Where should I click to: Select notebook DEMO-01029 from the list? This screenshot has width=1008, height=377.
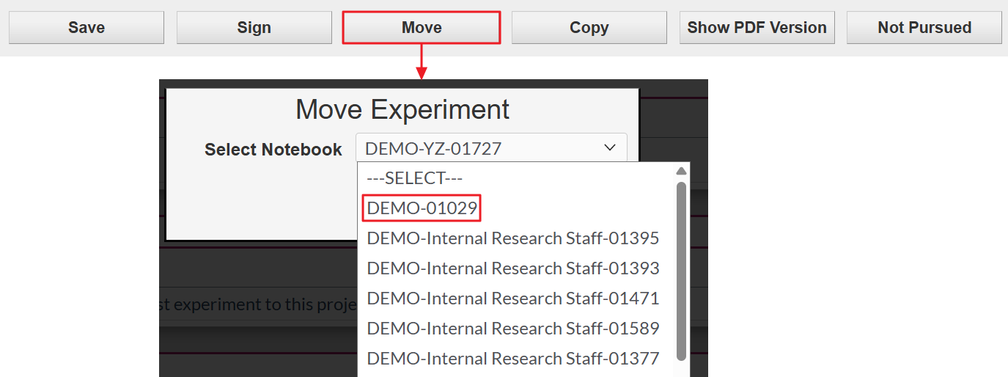(x=422, y=208)
